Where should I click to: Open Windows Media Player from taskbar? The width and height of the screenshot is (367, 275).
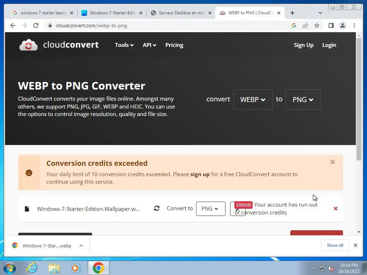pos(76,268)
